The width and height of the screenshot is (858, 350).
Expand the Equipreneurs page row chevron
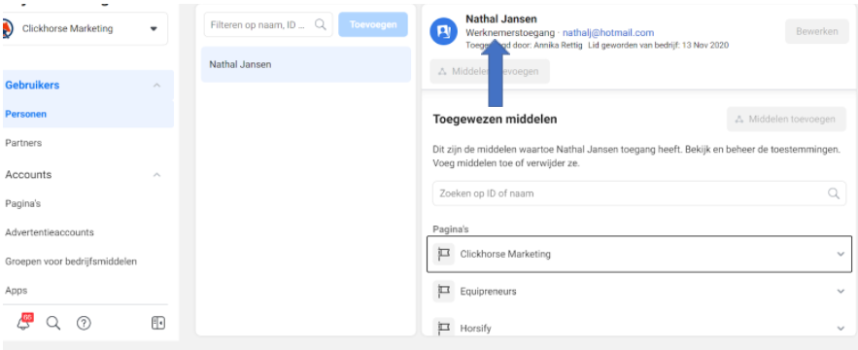pos(841,292)
